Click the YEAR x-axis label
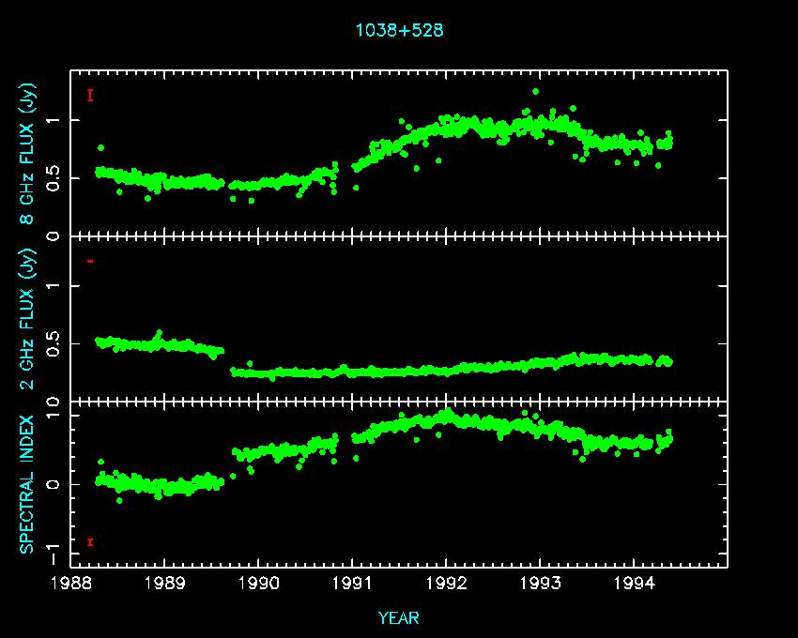 pyautogui.click(x=399, y=618)
